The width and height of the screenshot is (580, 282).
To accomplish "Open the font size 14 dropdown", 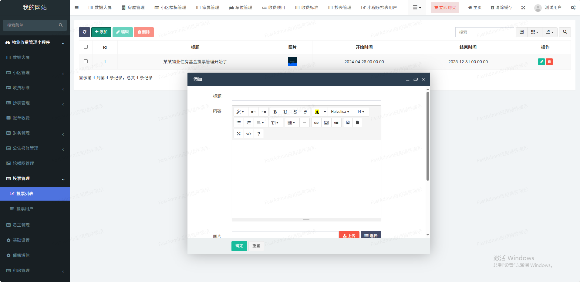I will tap(361, 112).
